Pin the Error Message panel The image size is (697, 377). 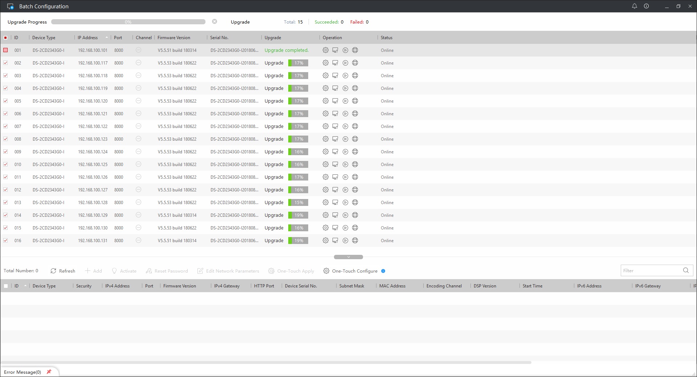49,372
